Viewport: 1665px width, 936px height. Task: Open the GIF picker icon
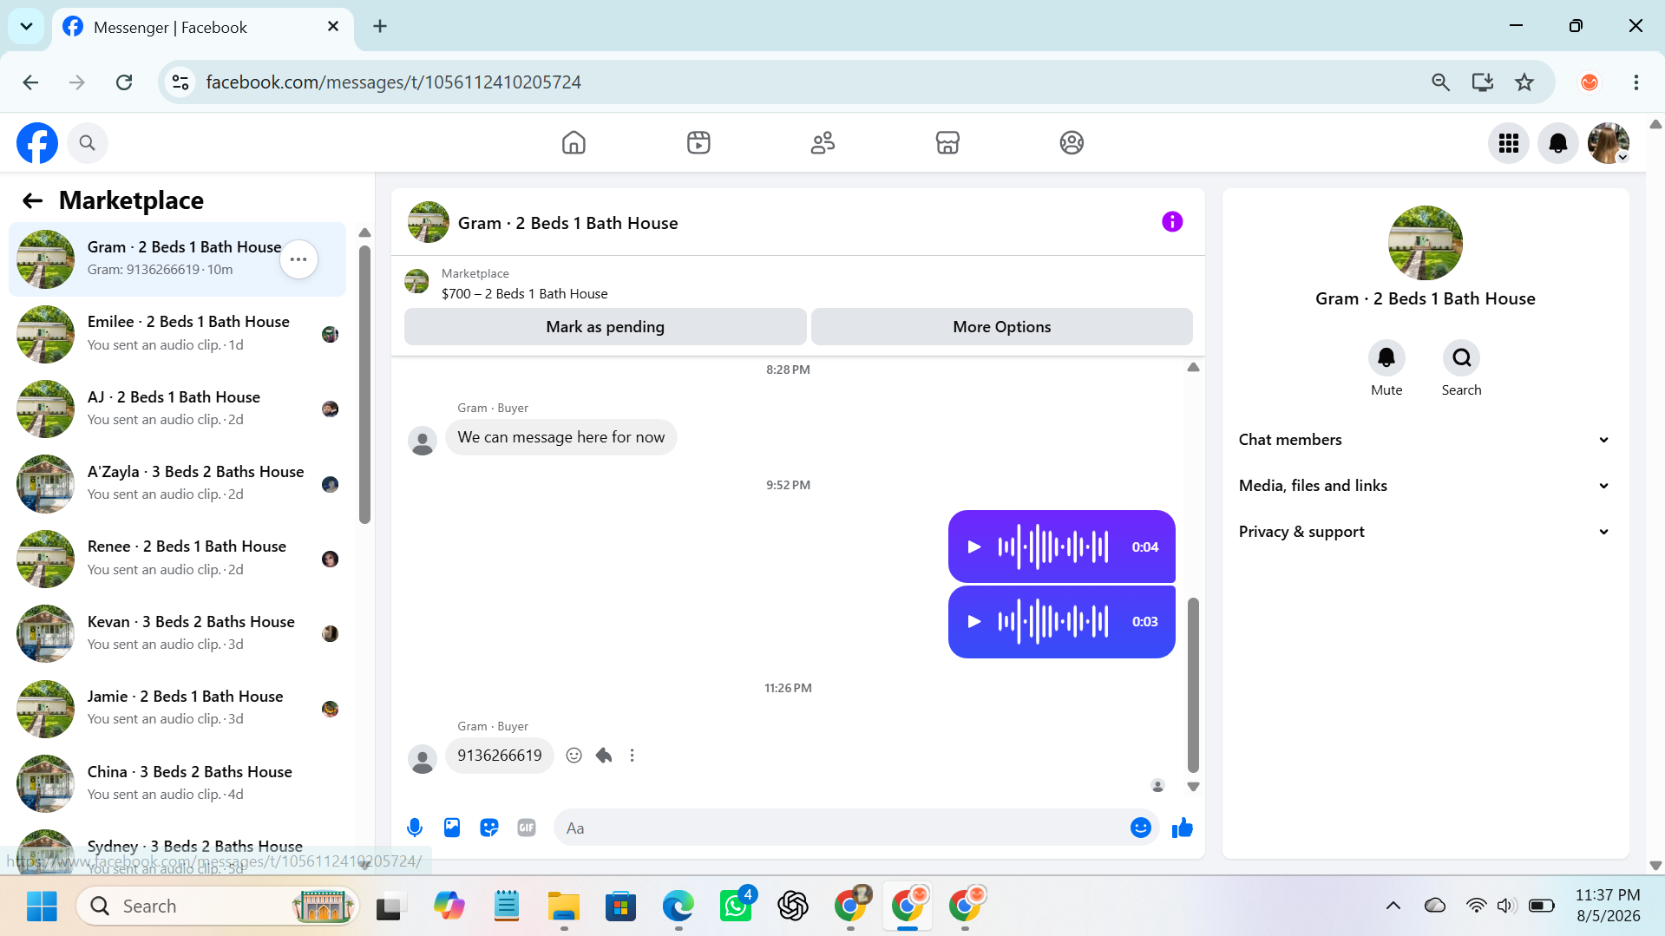click(x=527, y=828)
